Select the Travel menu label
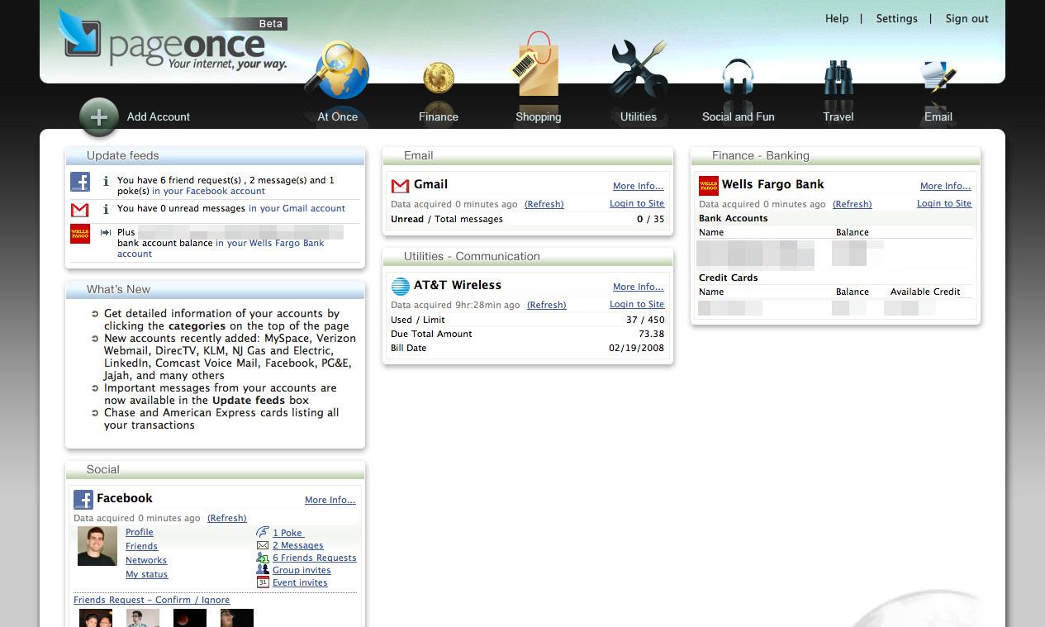1045x627 pixels. coord(838,117)
